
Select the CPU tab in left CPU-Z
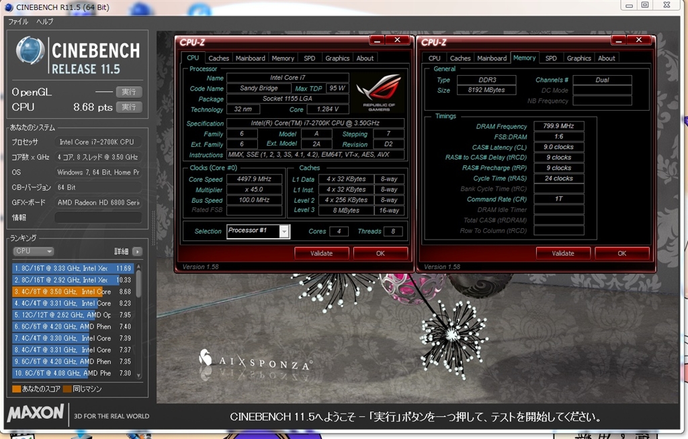[x=193, y=58]
